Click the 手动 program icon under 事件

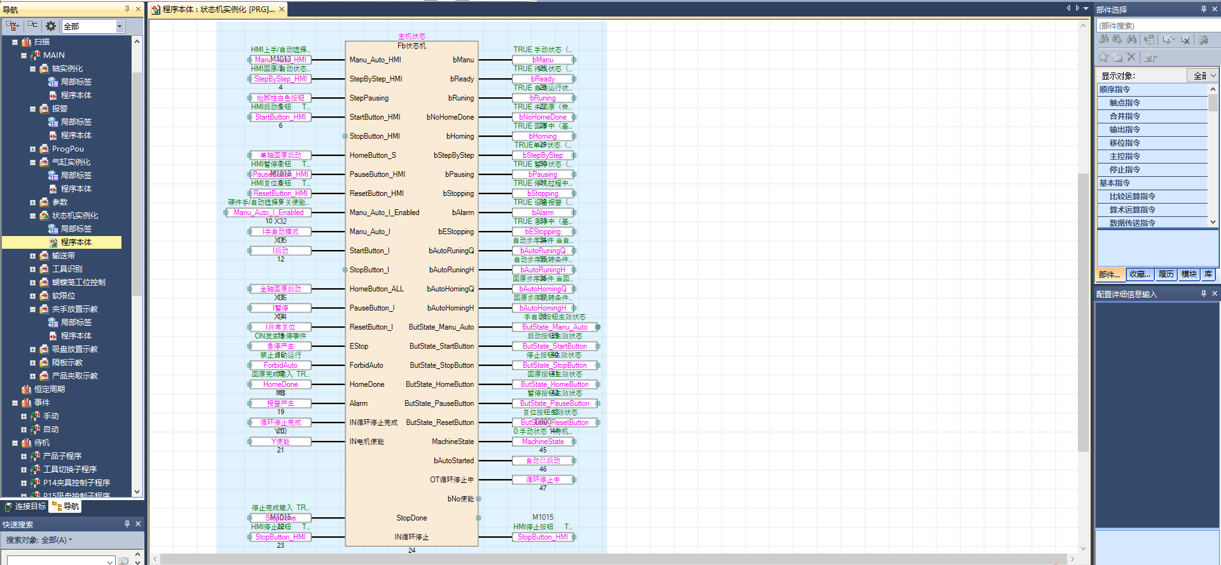point(35,416)
